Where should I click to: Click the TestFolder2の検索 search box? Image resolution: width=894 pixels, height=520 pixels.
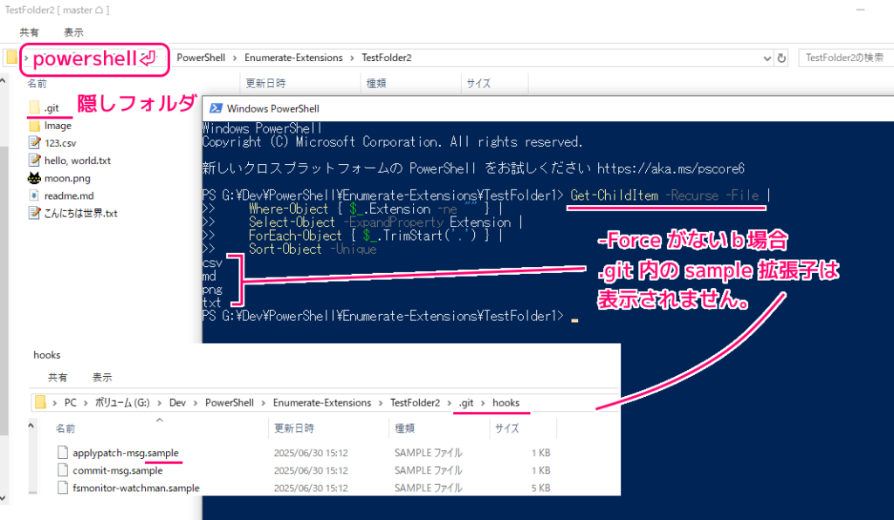tap(841, 58)
